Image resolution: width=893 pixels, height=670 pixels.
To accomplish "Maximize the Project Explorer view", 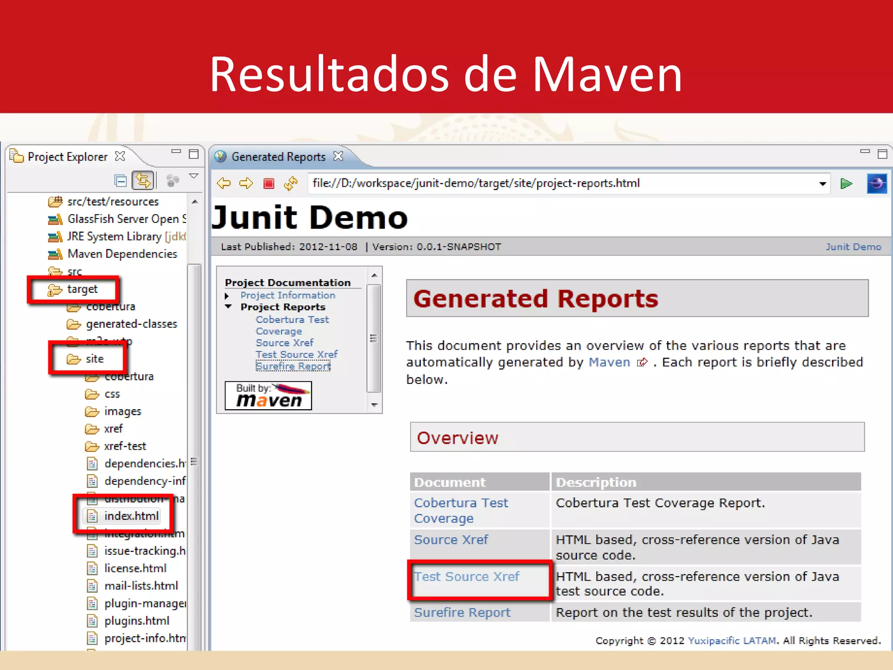I will pos(194,154).
